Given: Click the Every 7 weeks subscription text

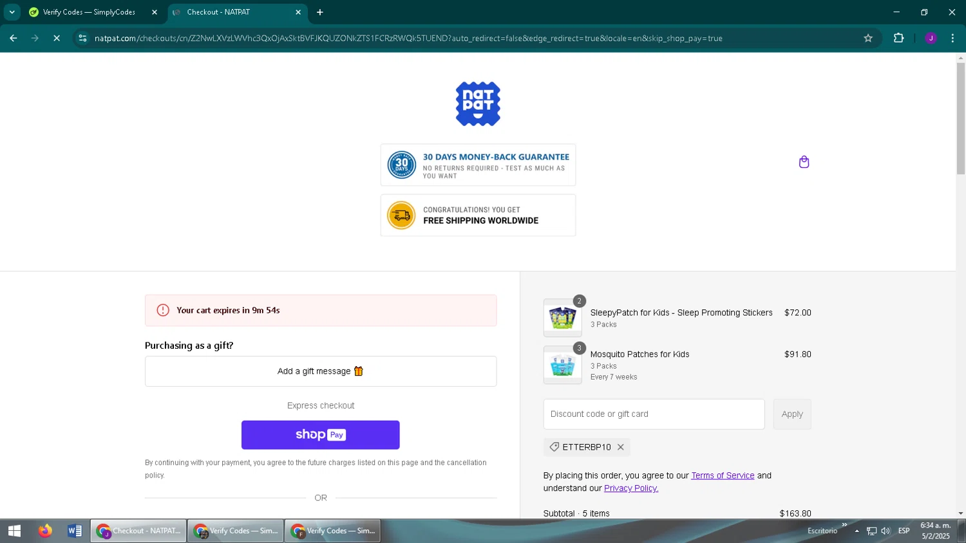Looking at the screenshot, I should coord(614,377).
